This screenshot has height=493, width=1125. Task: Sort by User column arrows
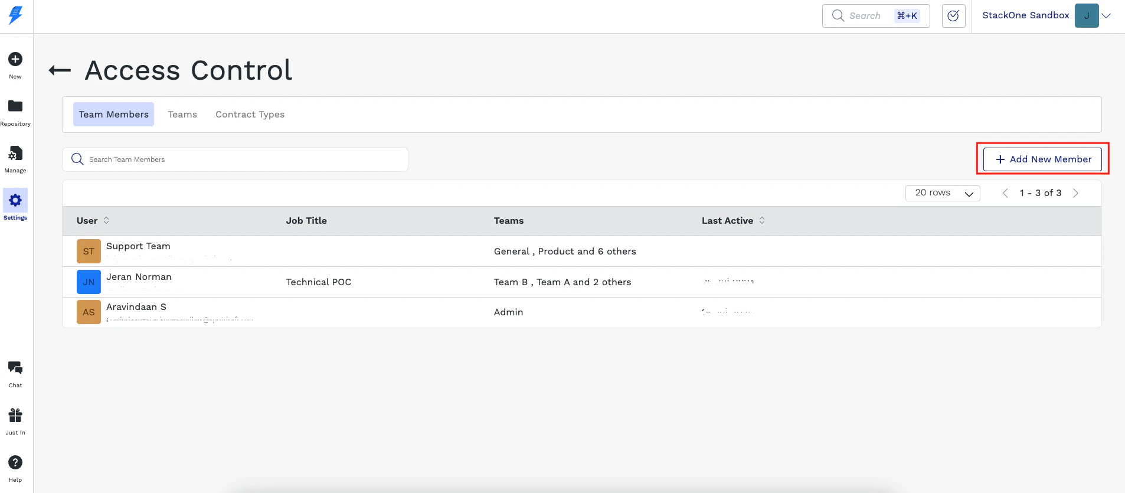click(106, 220)
